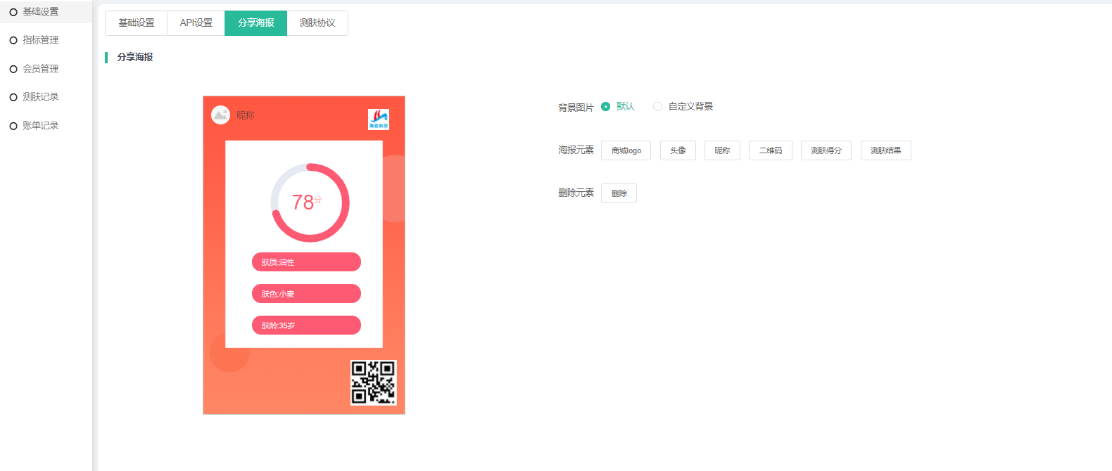Click the 会员管理 sidebar circle icon
The image size is (1112, 471).
tap(13, 69)
